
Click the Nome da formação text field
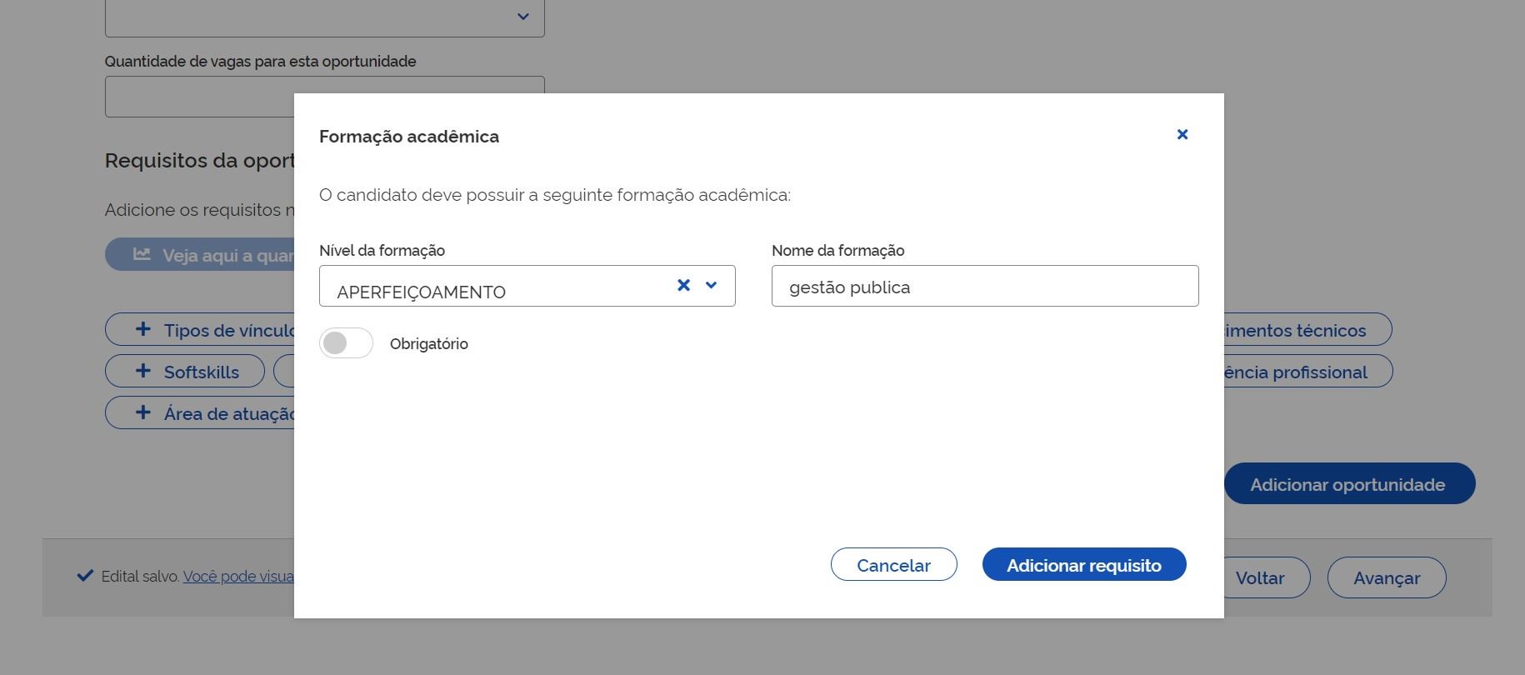(x=984, y=286)
